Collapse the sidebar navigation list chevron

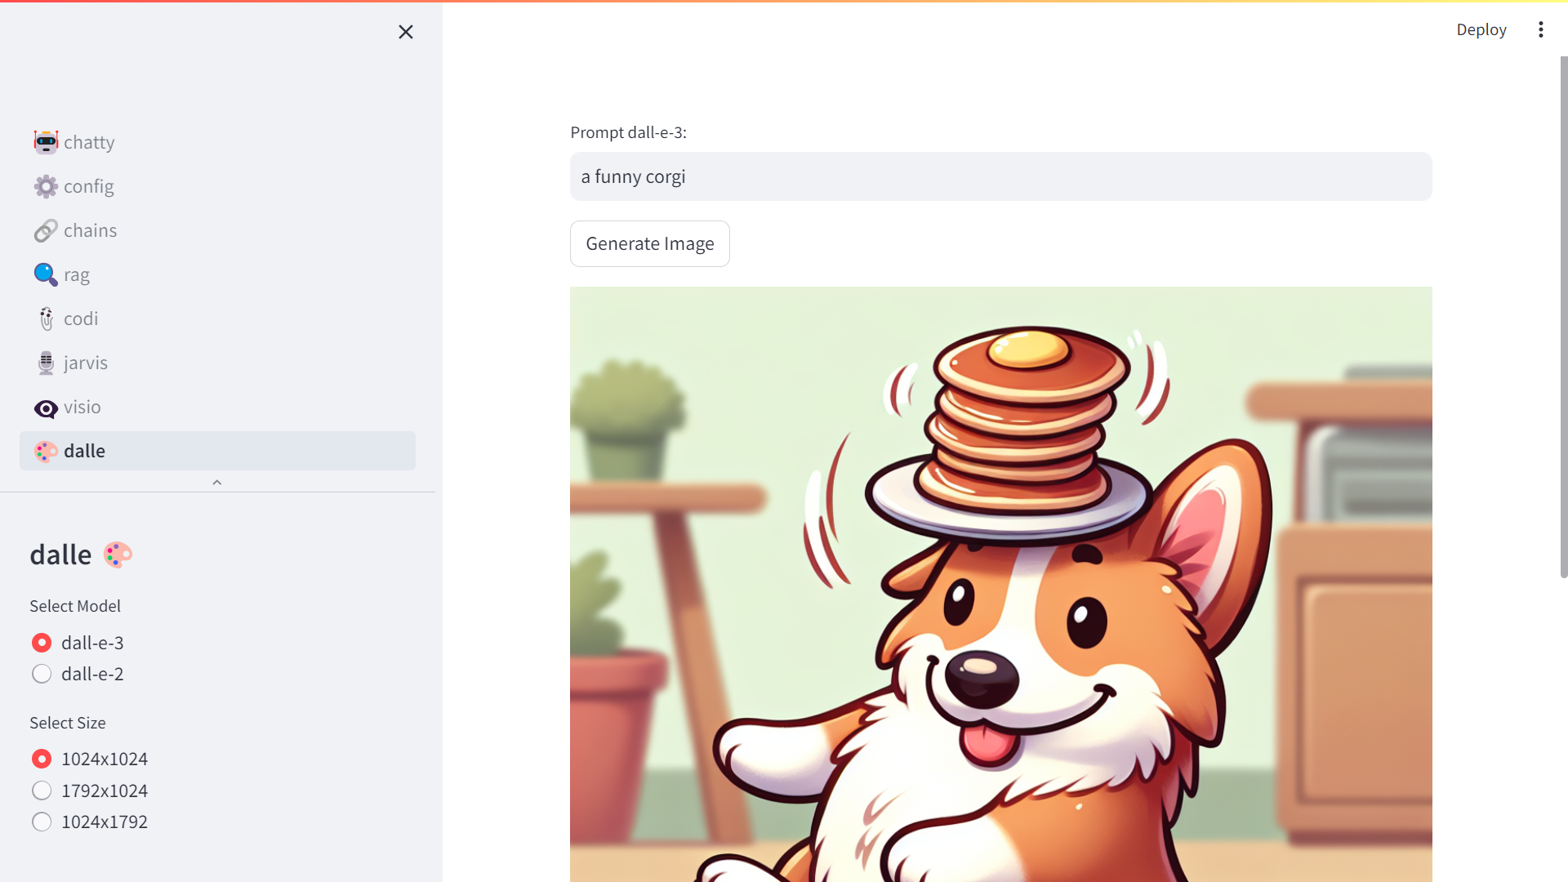217,483
